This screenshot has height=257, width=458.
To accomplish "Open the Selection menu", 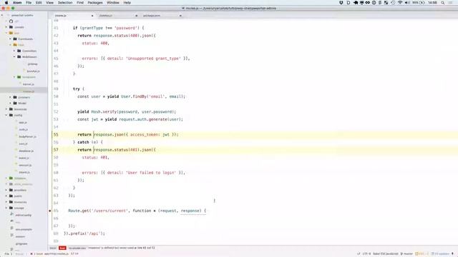I will (65, 3).
